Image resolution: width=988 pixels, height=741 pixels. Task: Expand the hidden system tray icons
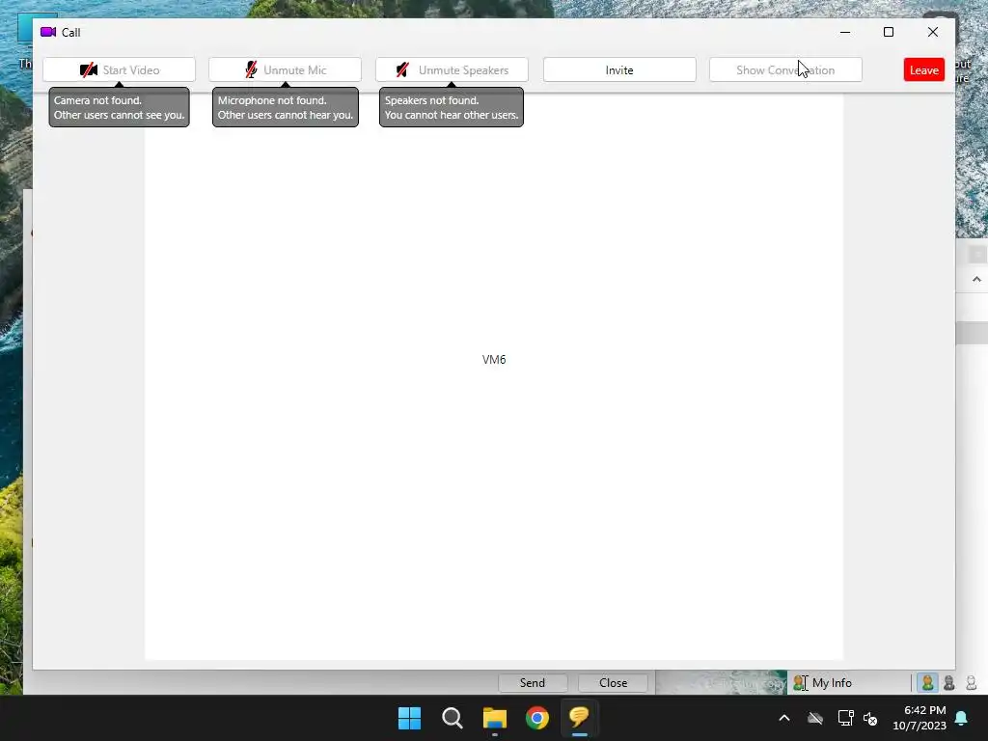tap(784, 718)
